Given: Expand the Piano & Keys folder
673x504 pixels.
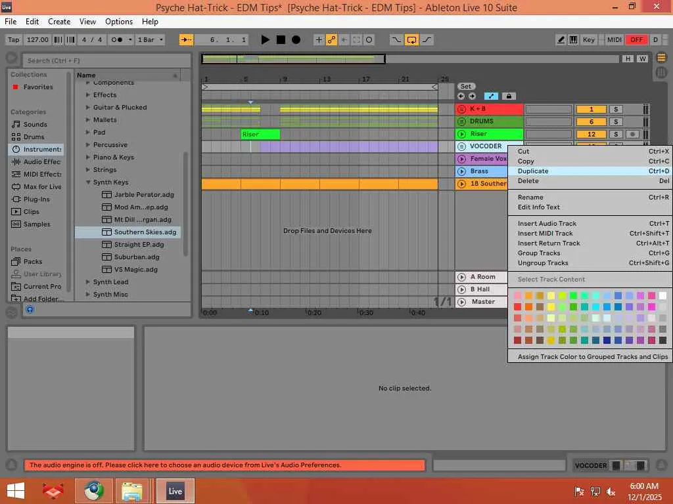Looking at the screenshot, I should (x=88, y=157).
